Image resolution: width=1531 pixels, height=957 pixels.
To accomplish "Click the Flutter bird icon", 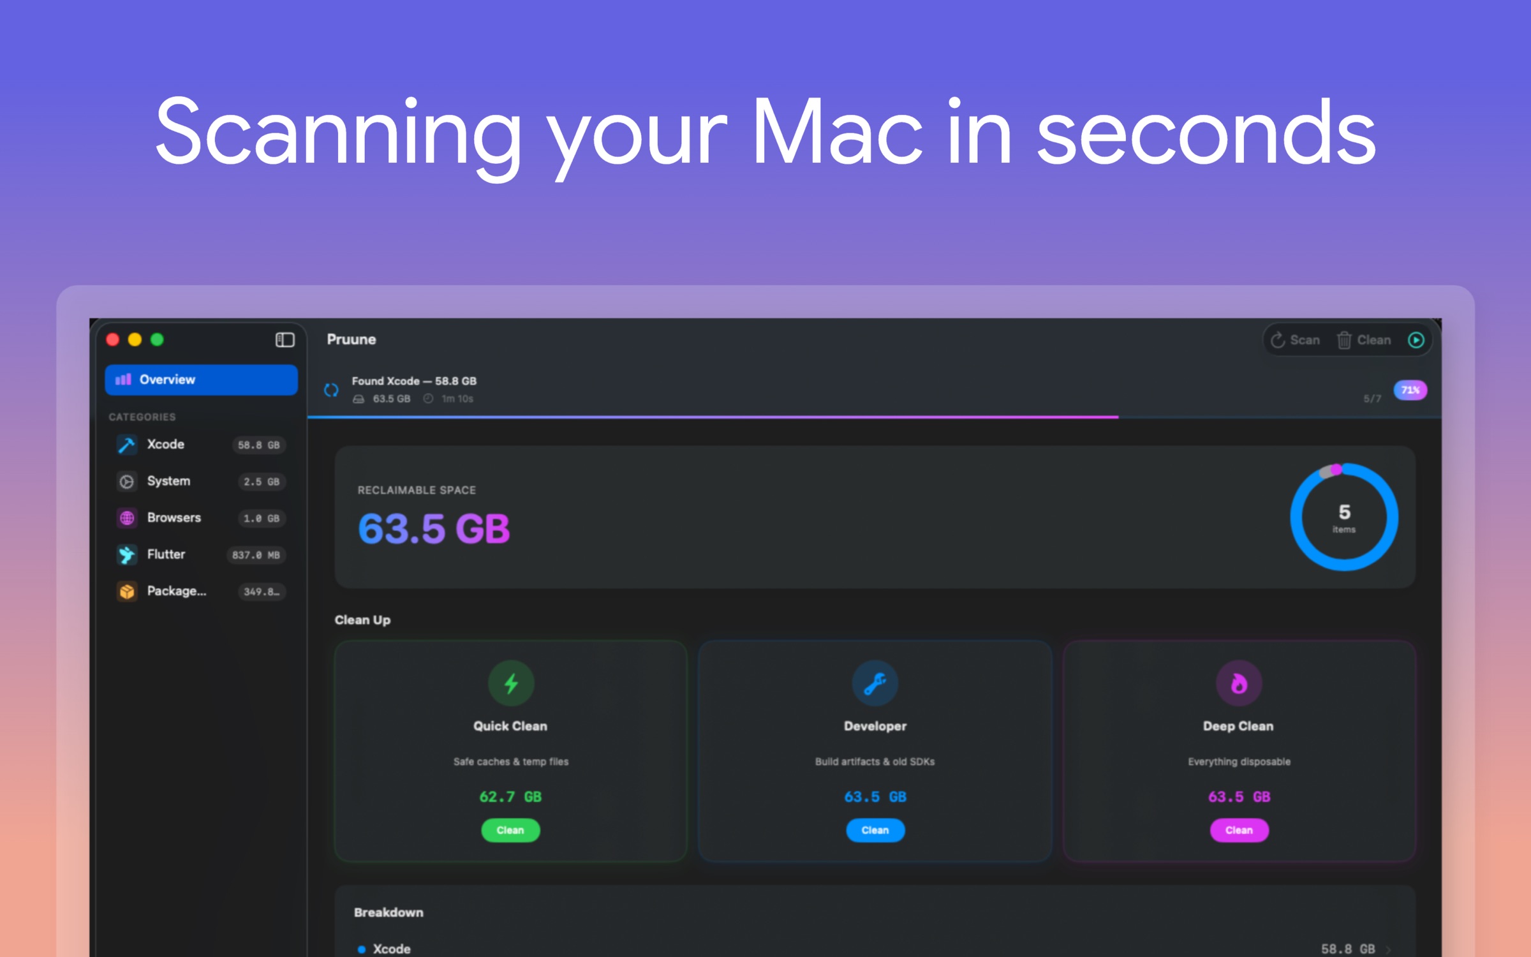I will 126,554.
